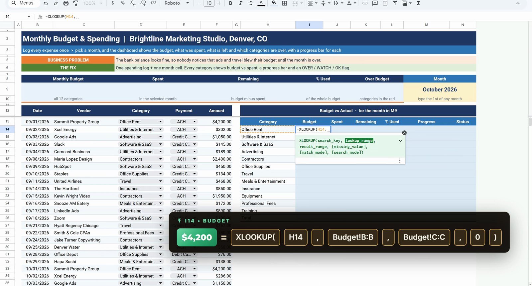Open Category dropdown for Summit Property Group 09/01
This screenshot has width=532, height=286.
point(161,122)
